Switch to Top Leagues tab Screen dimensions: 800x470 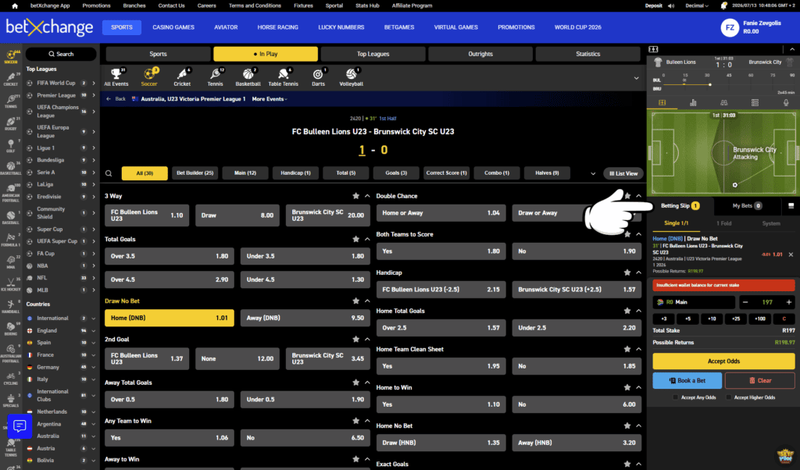tap(373, 54)
